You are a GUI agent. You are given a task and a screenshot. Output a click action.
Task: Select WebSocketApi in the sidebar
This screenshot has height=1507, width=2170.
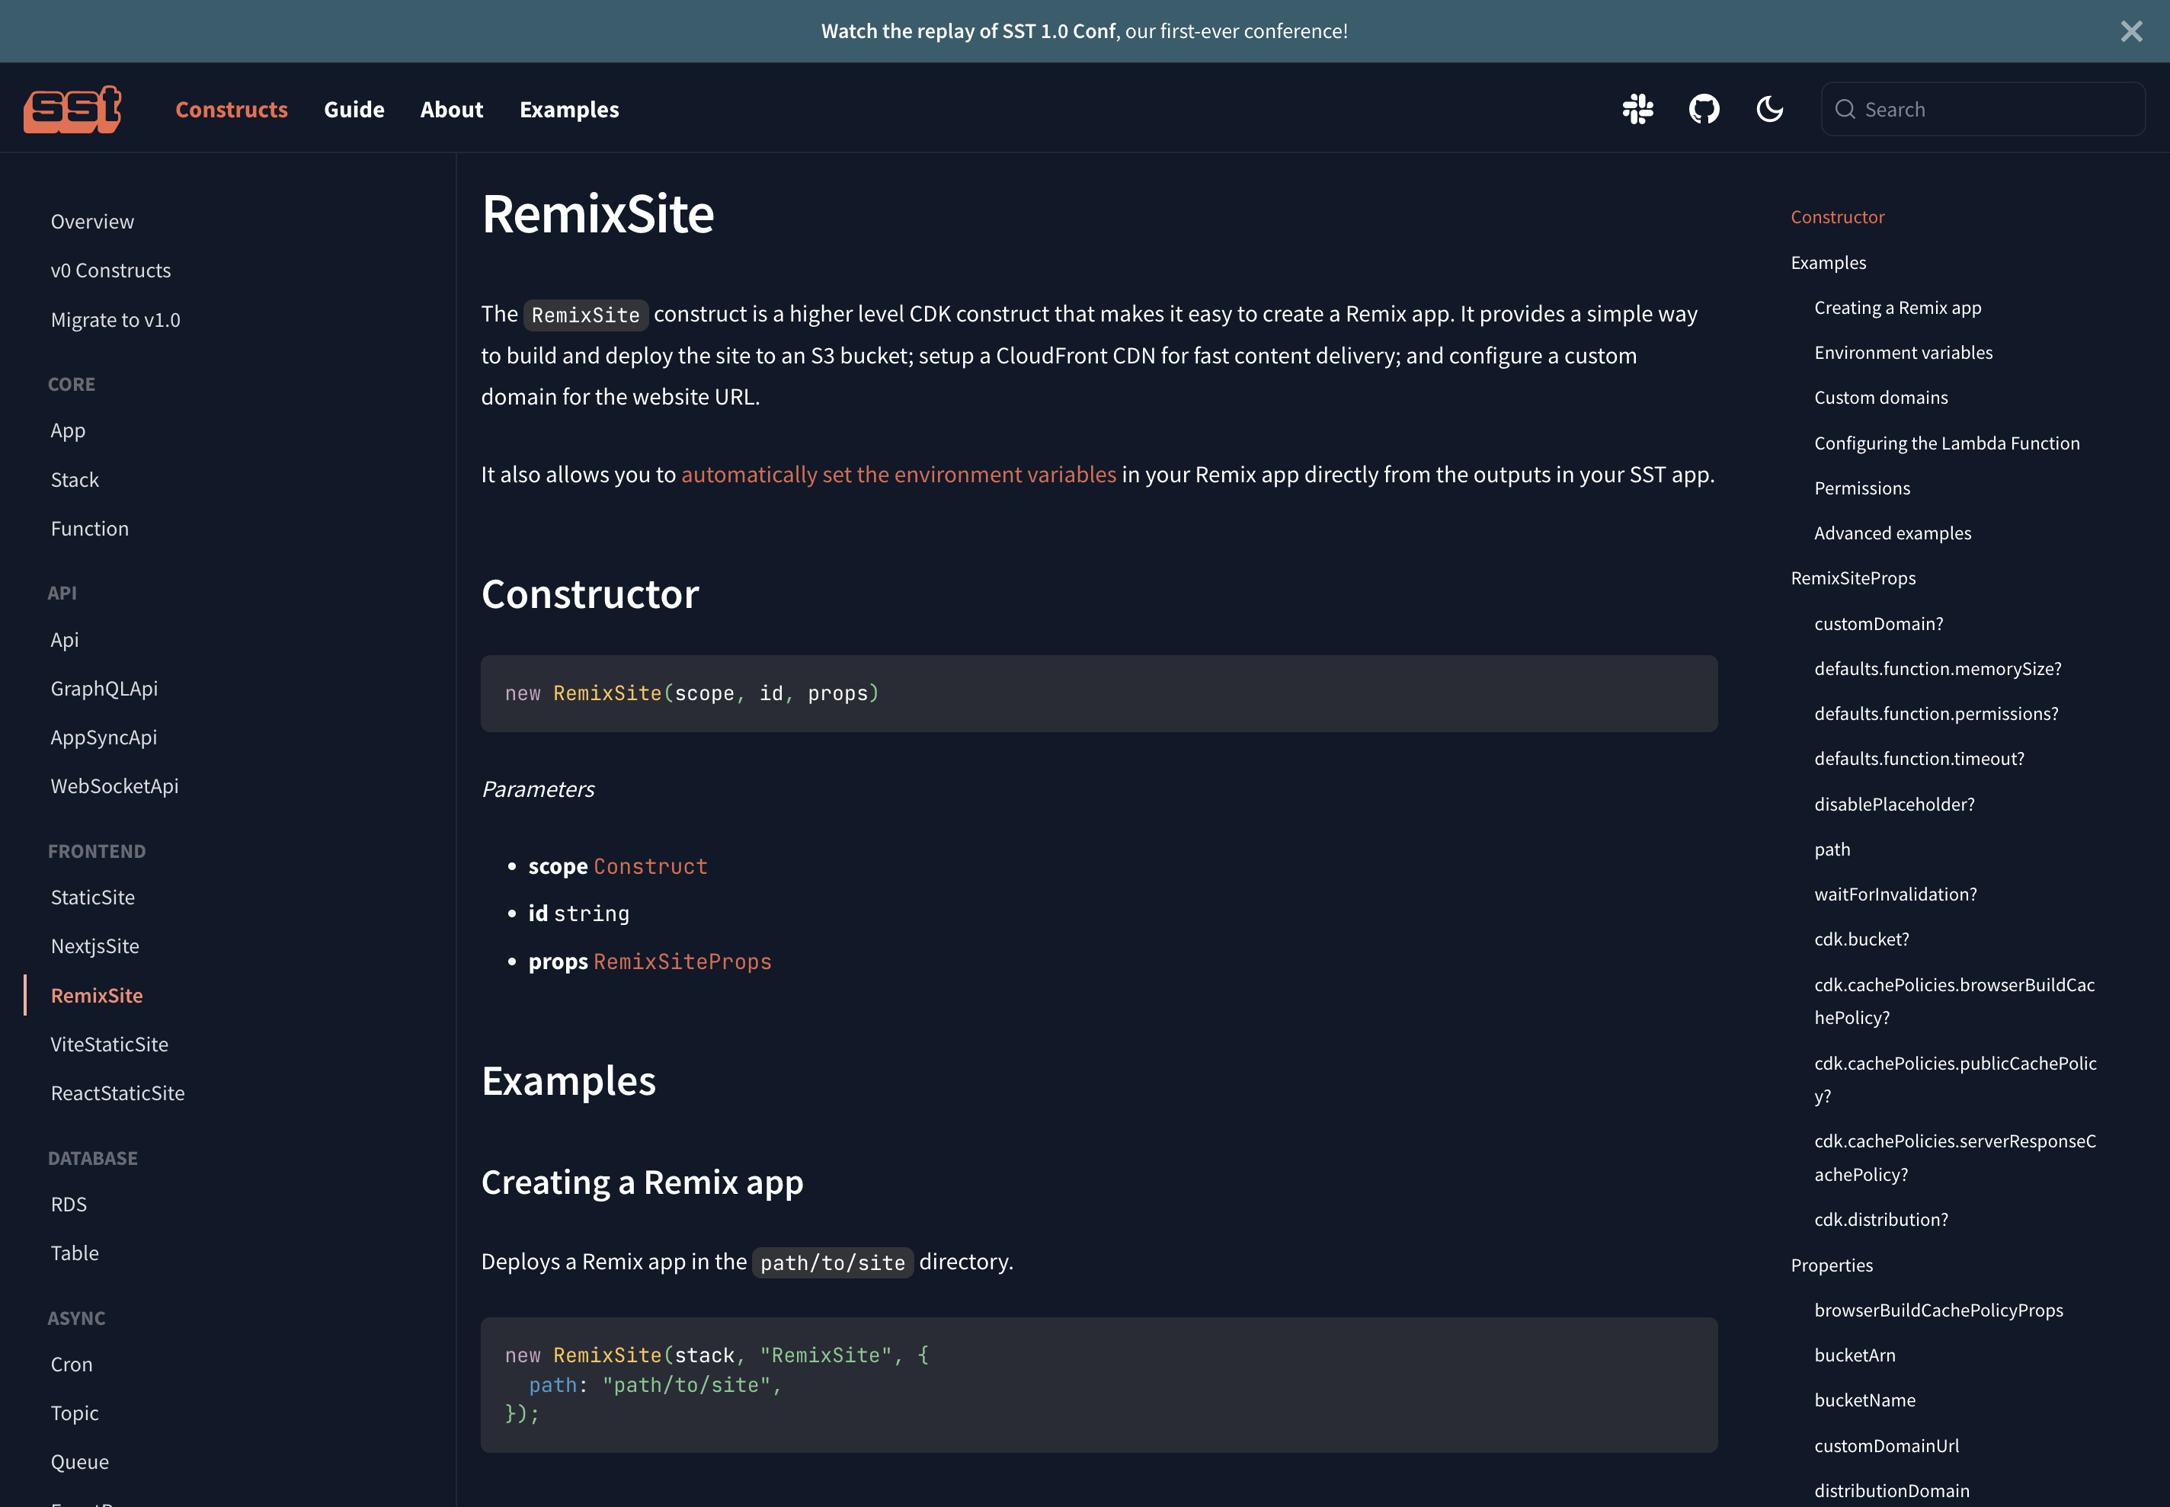pos(114,785)
